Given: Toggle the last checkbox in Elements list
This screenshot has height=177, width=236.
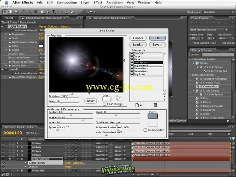Looking at the screenshot, I should click(x=132, y=74).
